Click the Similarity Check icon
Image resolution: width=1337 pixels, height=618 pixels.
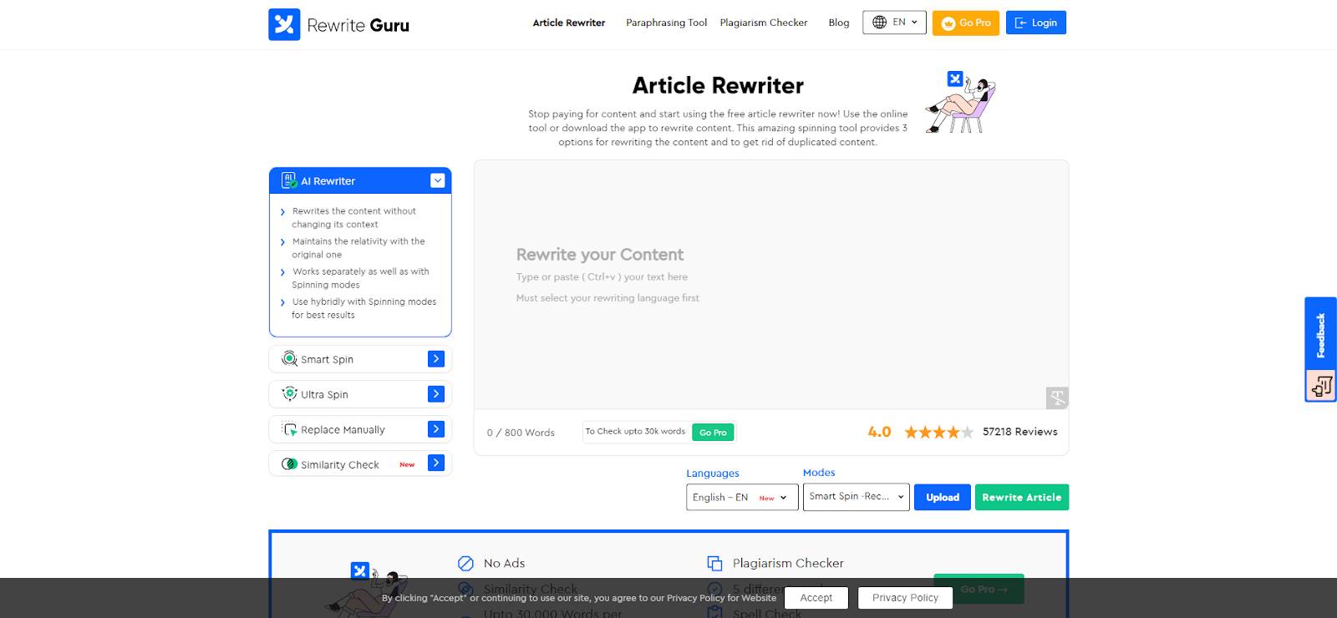click(289, 464)
